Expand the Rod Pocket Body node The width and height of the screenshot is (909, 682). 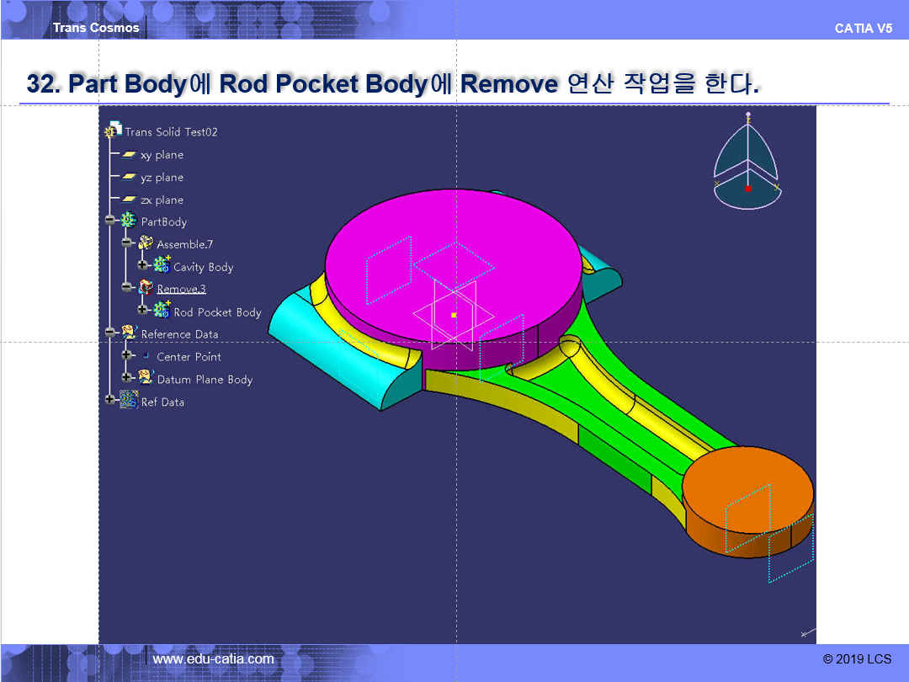(143, 311)
